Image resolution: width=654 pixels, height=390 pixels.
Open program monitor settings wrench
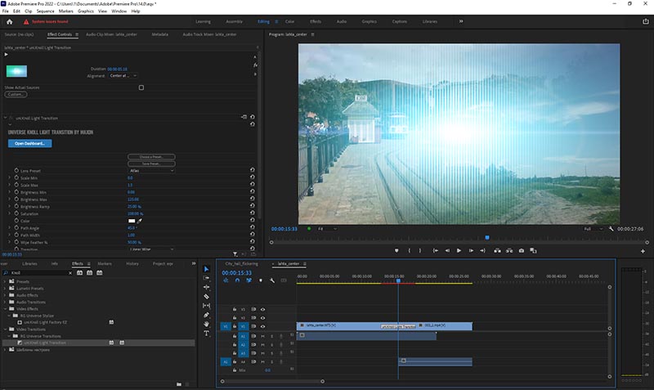(x=611, y=229)
